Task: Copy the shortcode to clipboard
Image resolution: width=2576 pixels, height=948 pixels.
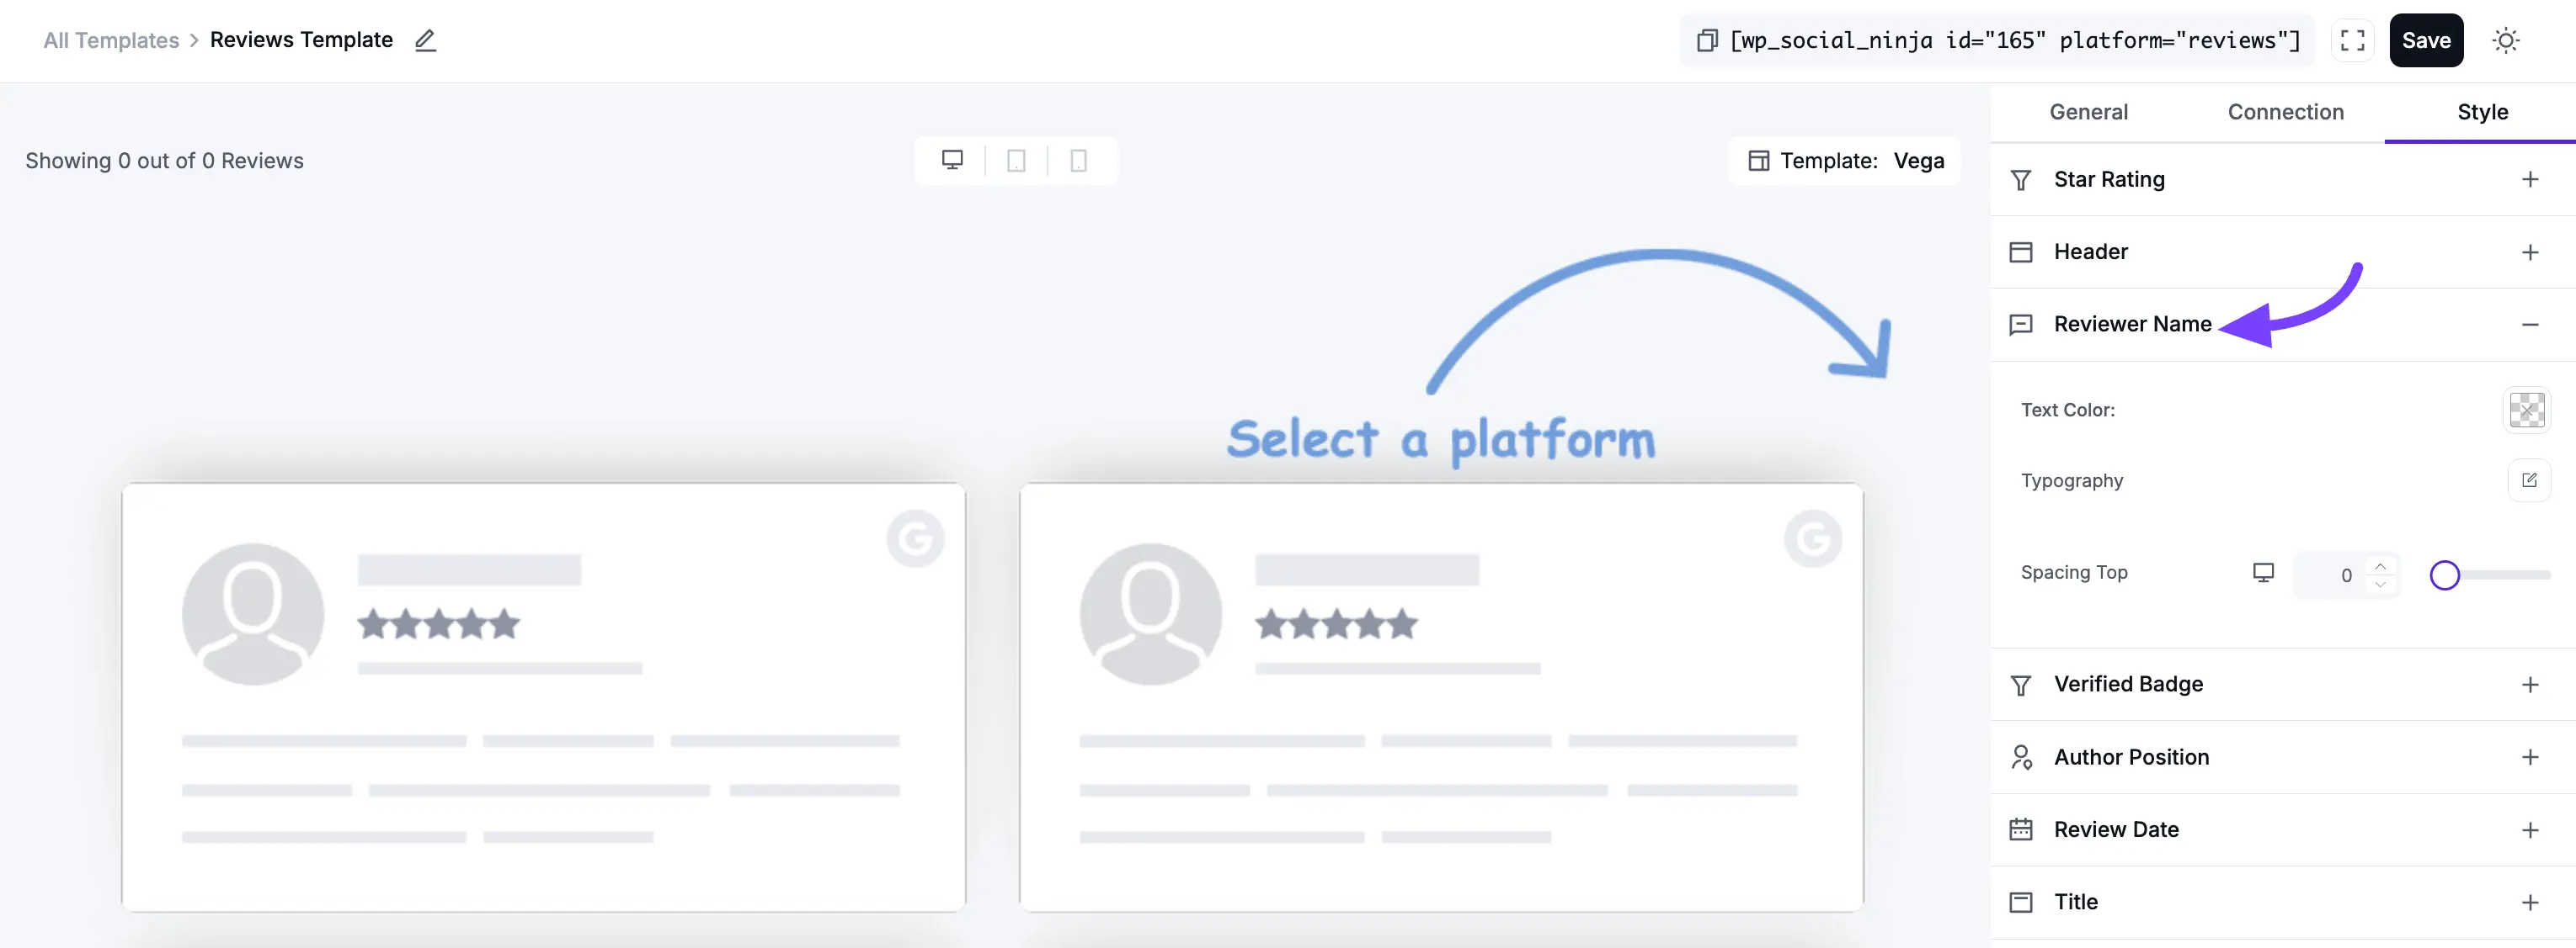Action: pyautogui.click(x=1706, y=40)
